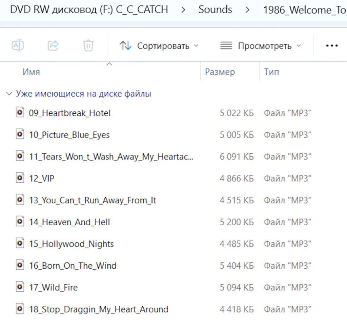Click MP3 icon of 15_Hollywood_Nights
The height and width of the screenshot is (323, 347).
click(20, 243)
